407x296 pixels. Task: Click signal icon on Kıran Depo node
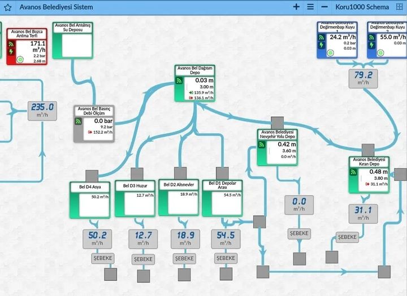click(x=354, y=172)
